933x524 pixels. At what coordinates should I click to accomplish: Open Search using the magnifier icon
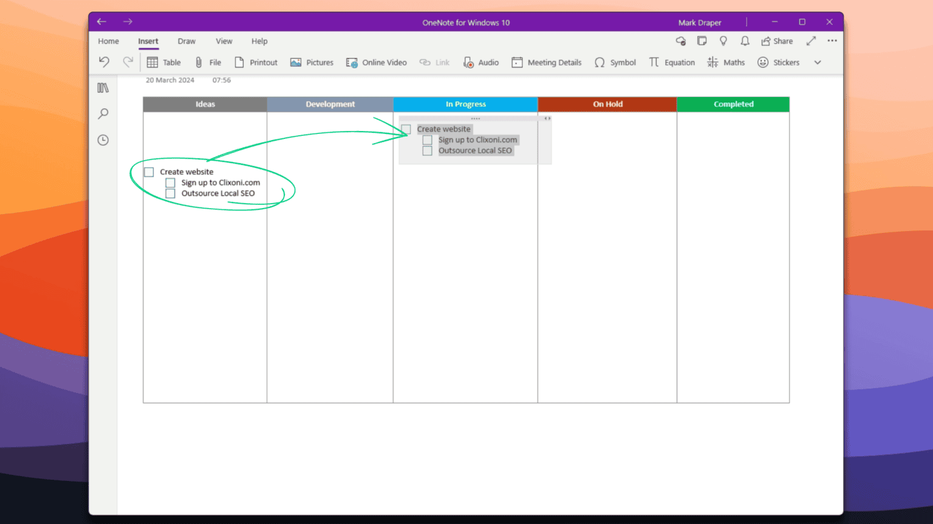tap(103, 114)
